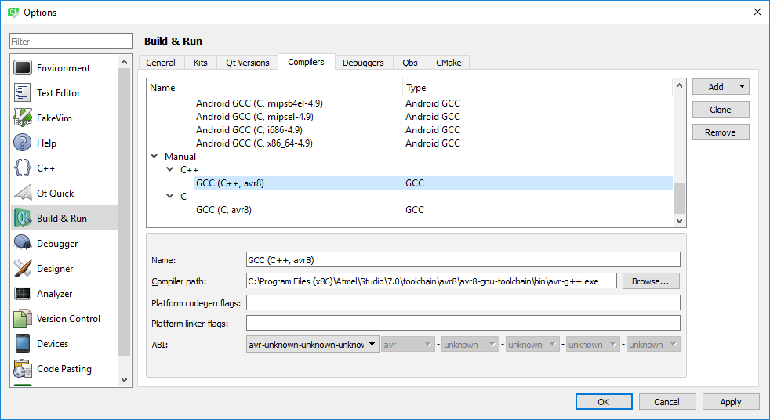Open the Qt Quick paper-plane icon
This screenshot has height=420, width=770.
[x=23, y=194]
